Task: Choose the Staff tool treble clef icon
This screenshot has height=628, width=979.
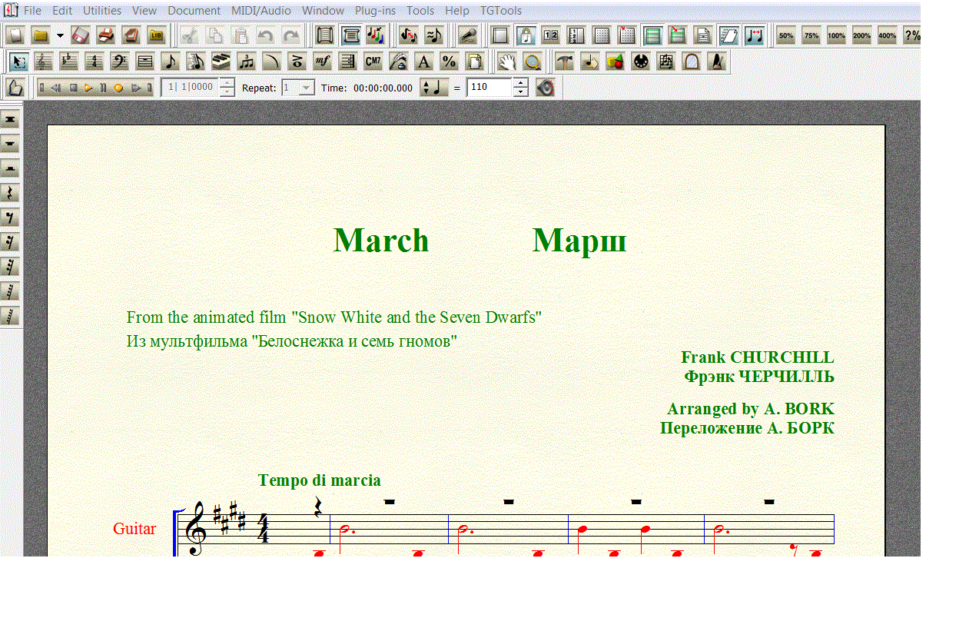Action: click(45, 61)
